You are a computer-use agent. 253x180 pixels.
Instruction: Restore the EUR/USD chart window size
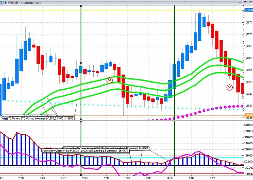(245, 2)
